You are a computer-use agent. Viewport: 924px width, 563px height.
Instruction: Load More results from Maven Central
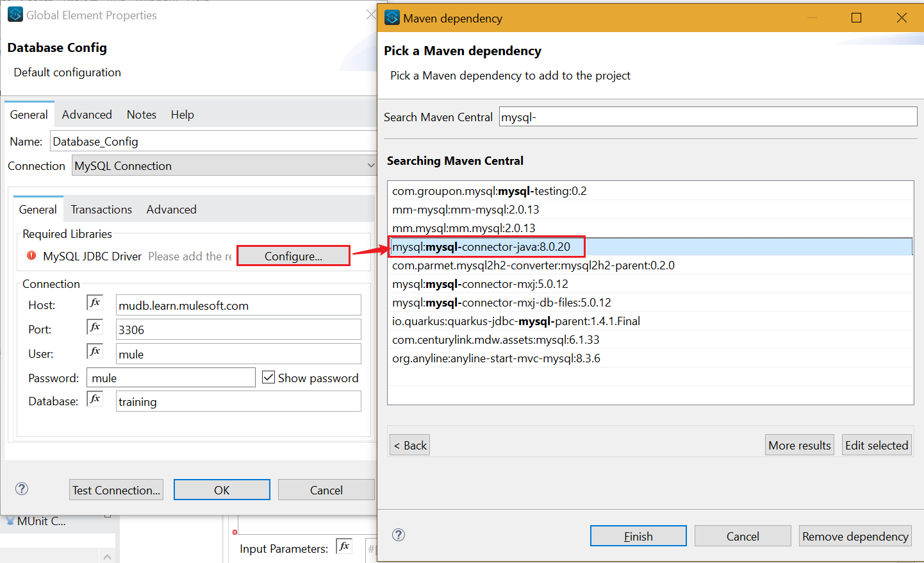point(800,445)
